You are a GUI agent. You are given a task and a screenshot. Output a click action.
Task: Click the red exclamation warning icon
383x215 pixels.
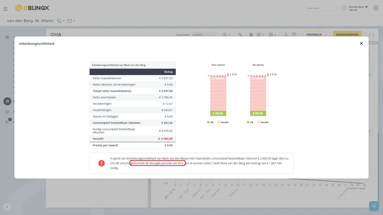101,163
